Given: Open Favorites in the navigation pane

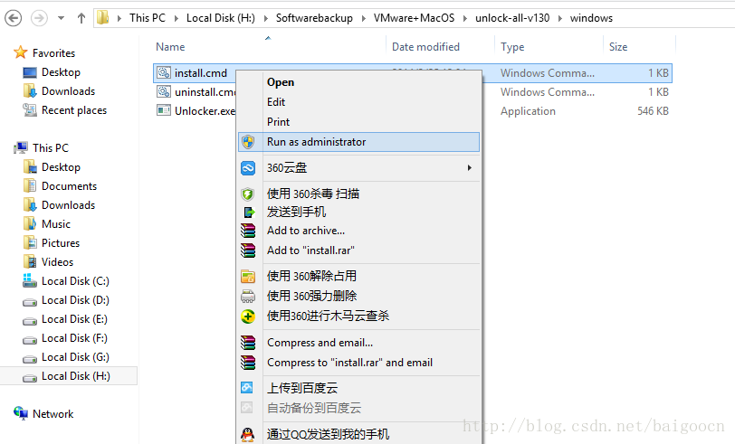Looking at the screenshot, I should (54, 53).
